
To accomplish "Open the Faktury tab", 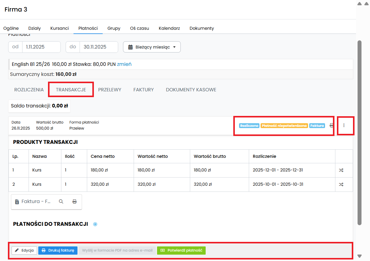I will click(x=143, y=90).
